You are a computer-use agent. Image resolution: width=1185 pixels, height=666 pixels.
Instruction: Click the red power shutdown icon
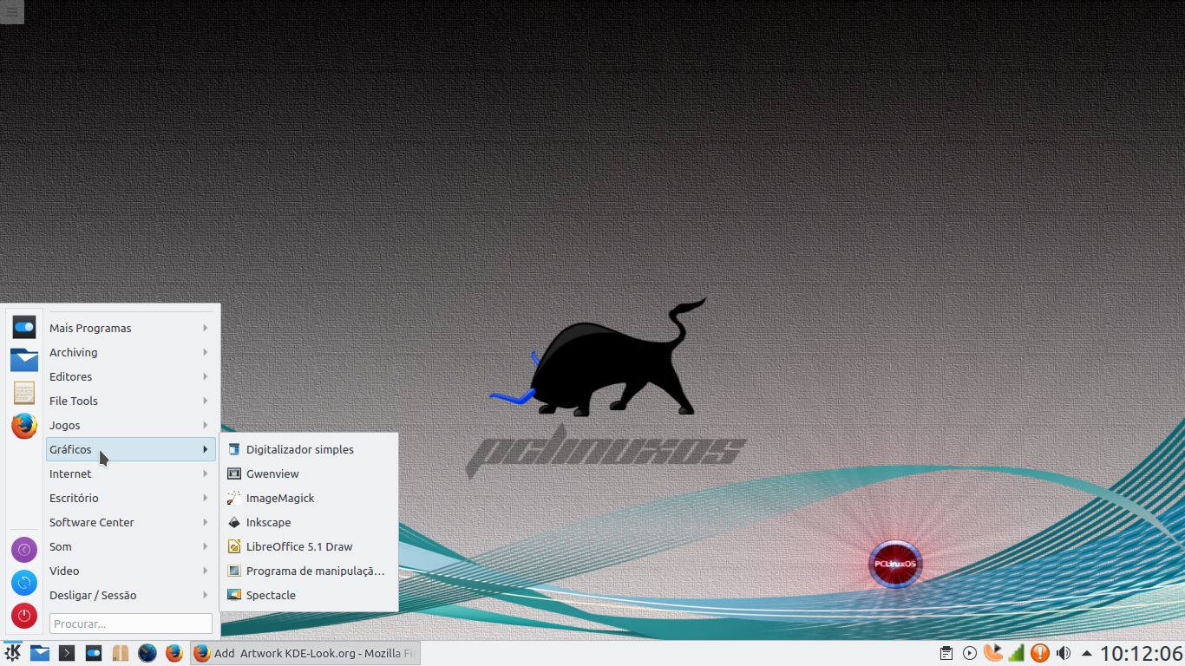(24, 616)
